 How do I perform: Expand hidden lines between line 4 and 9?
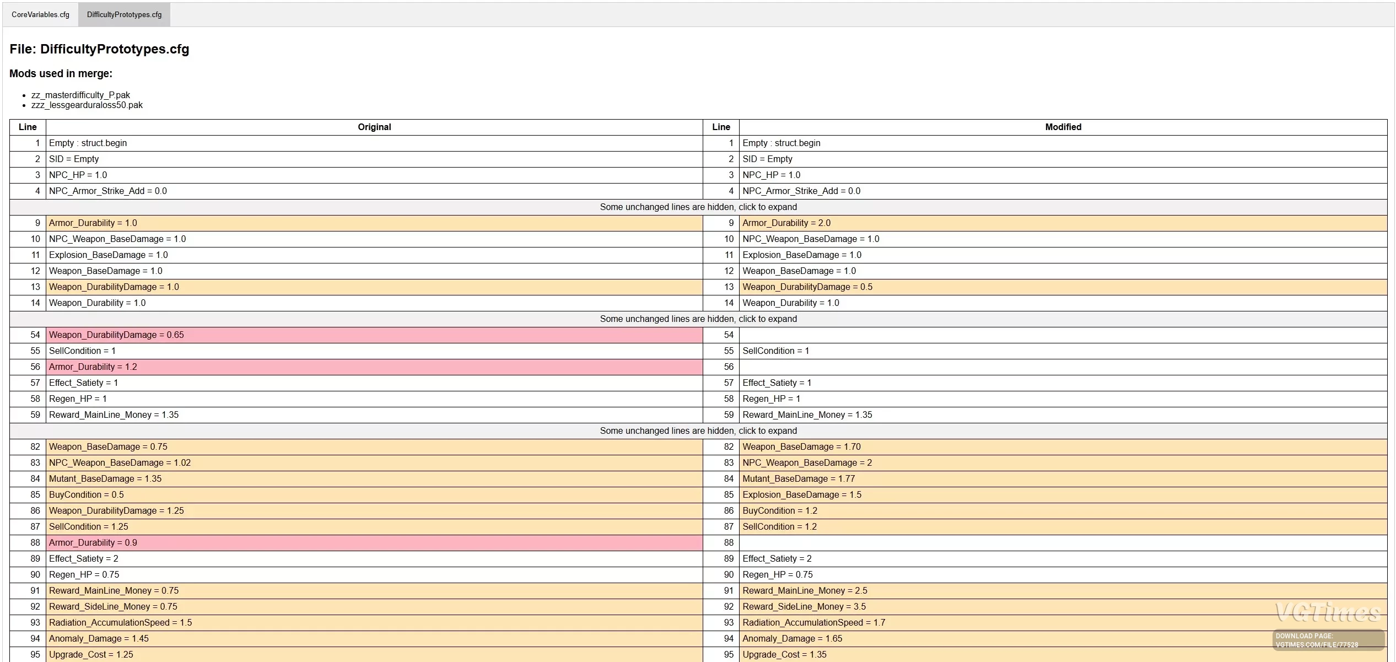tap(698, 207)
